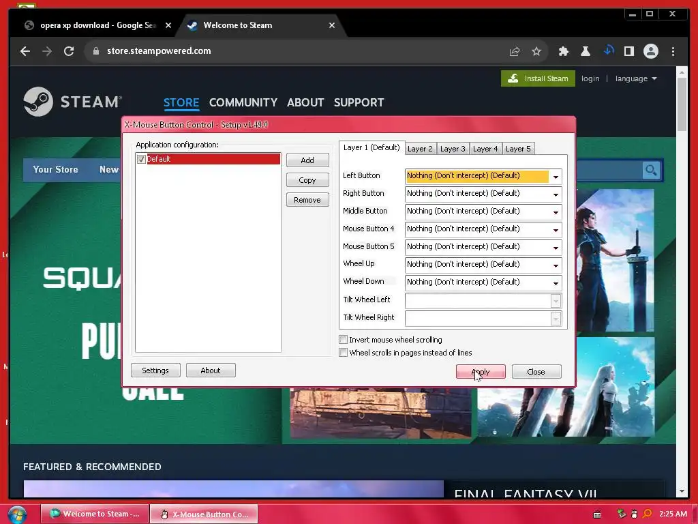Open the Steam STORE menu

pyautogui.click(x=181, y=102)
